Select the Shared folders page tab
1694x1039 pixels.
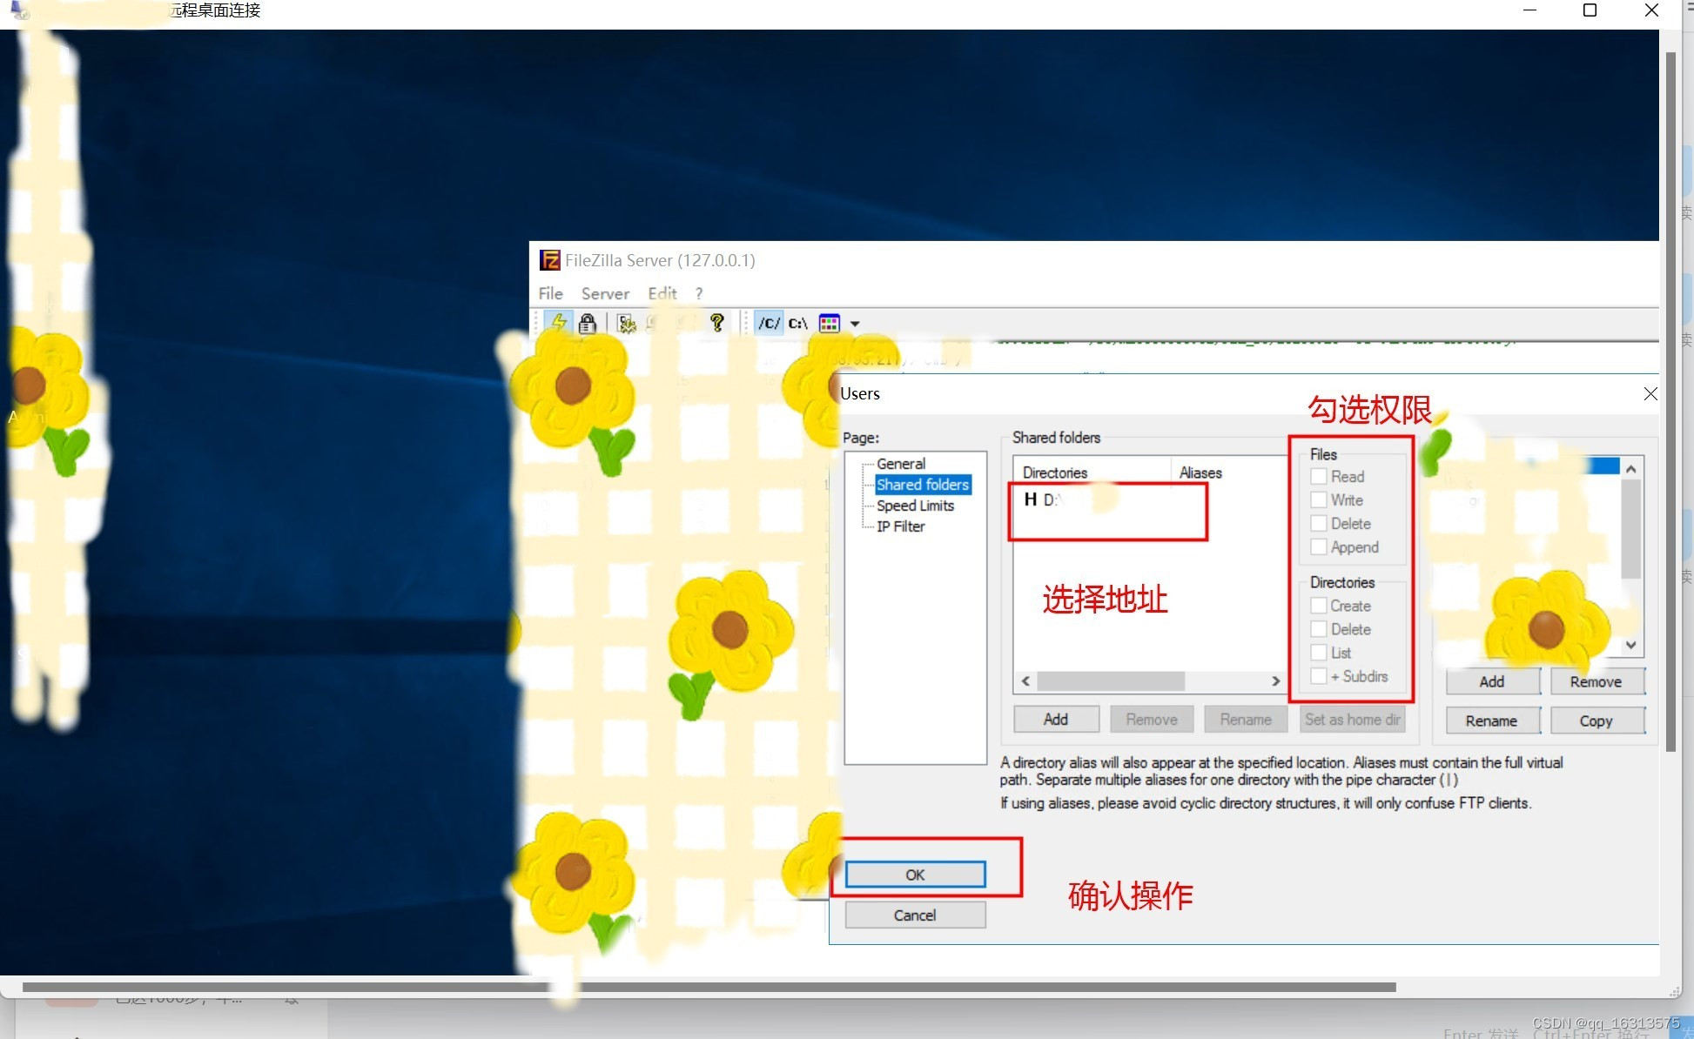click(922, 484)
